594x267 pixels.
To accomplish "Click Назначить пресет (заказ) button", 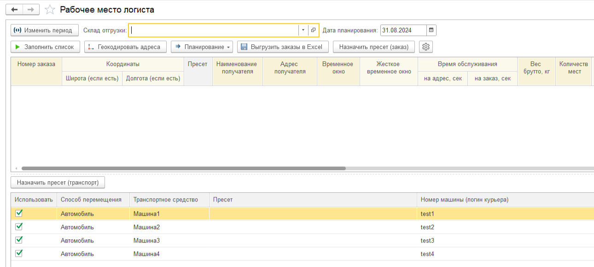I will [373, 47].
